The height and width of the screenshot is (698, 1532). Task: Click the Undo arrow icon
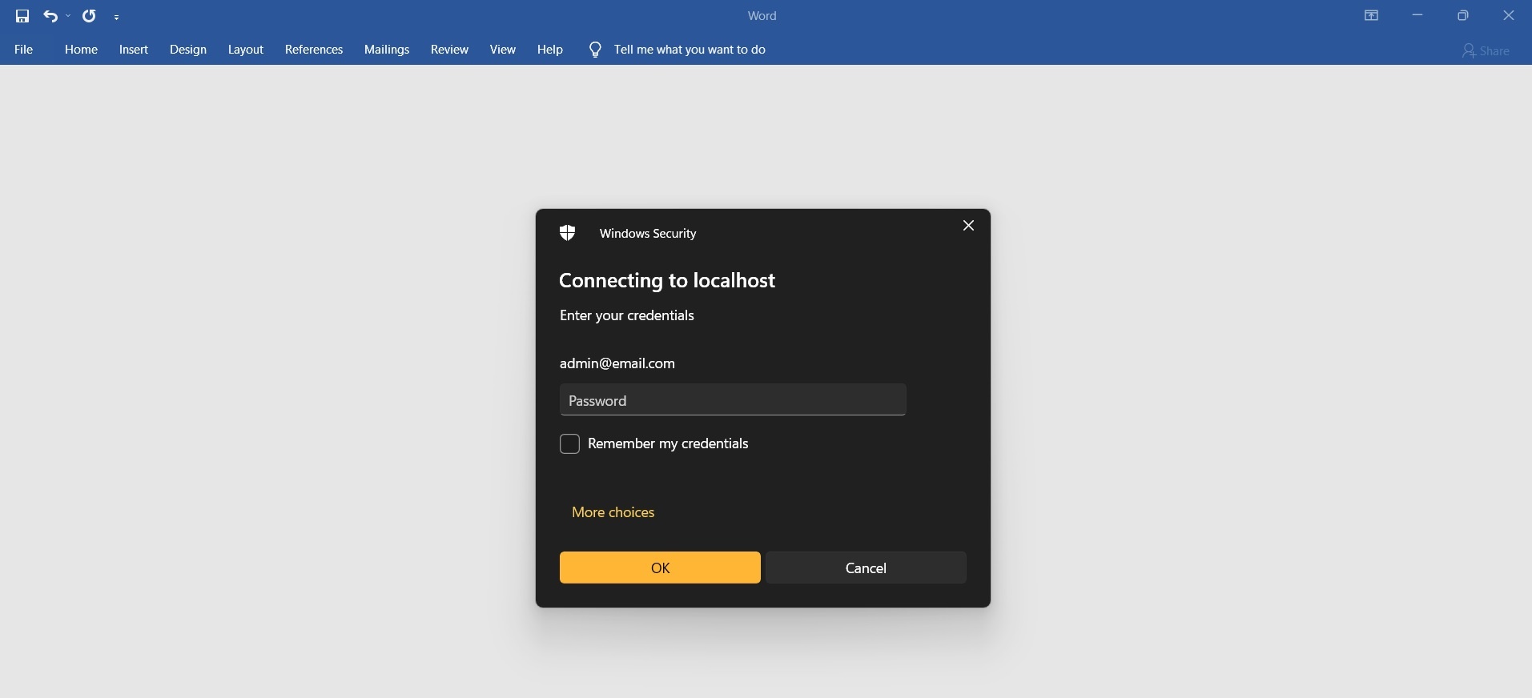[x=51, y=16]
